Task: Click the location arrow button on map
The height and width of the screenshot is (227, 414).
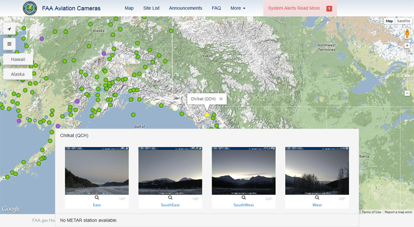Action: point(9,29)
